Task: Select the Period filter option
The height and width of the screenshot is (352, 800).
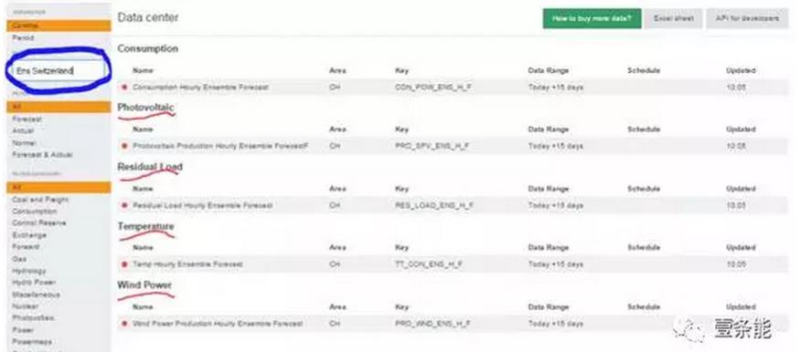Action: pos(24,38)
